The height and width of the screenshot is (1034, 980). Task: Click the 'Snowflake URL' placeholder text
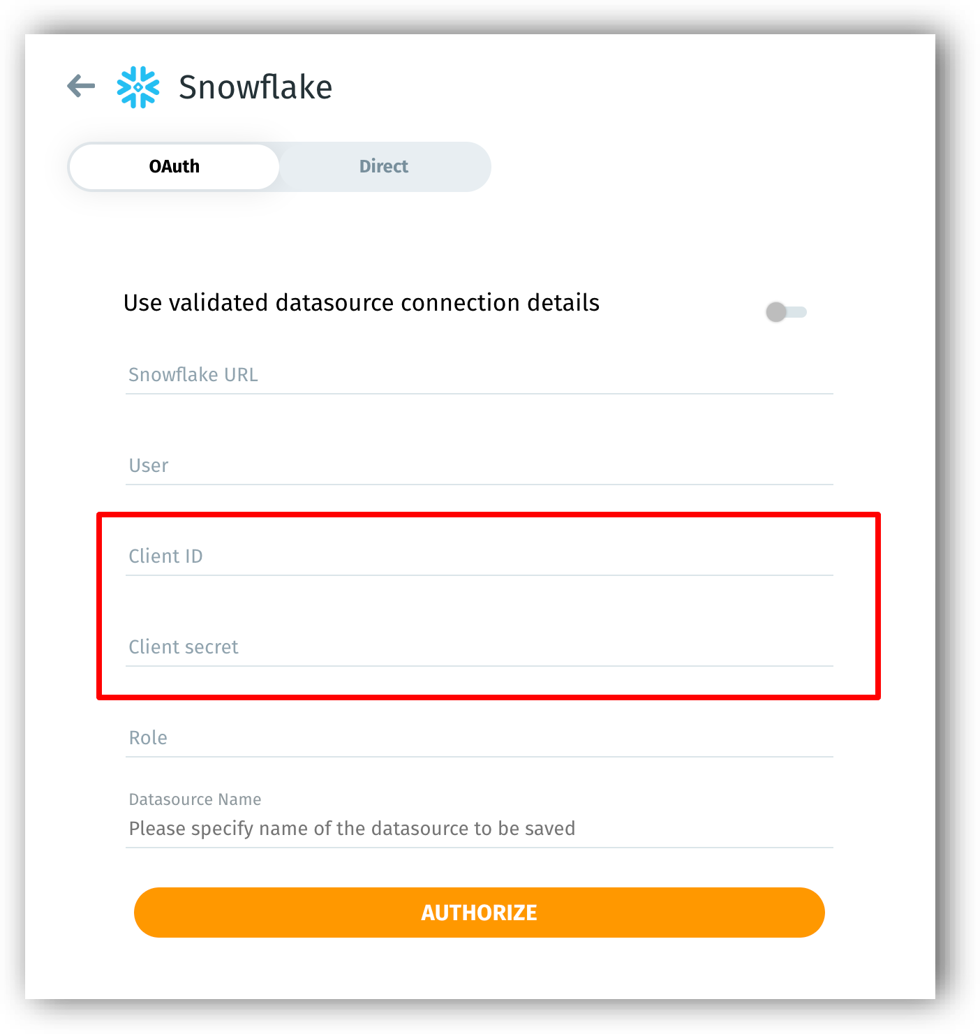(x=193, y=375)
